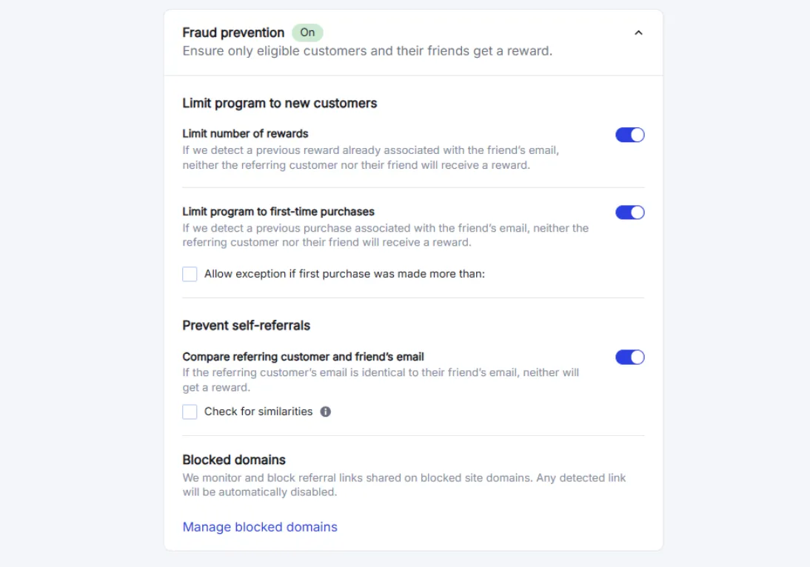Enable the Check for similarities checkbox
Image resolution: width=810 pixels, height=567 pixels.
pos(190,412)
